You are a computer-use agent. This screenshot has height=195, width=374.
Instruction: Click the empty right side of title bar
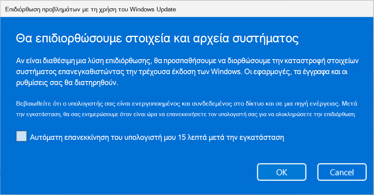[x=278, y=9]
